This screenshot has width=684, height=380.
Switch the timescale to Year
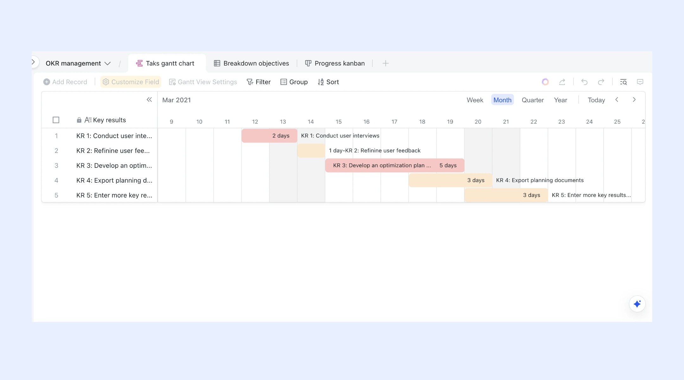pyautogui.click(x=560, y=100)
